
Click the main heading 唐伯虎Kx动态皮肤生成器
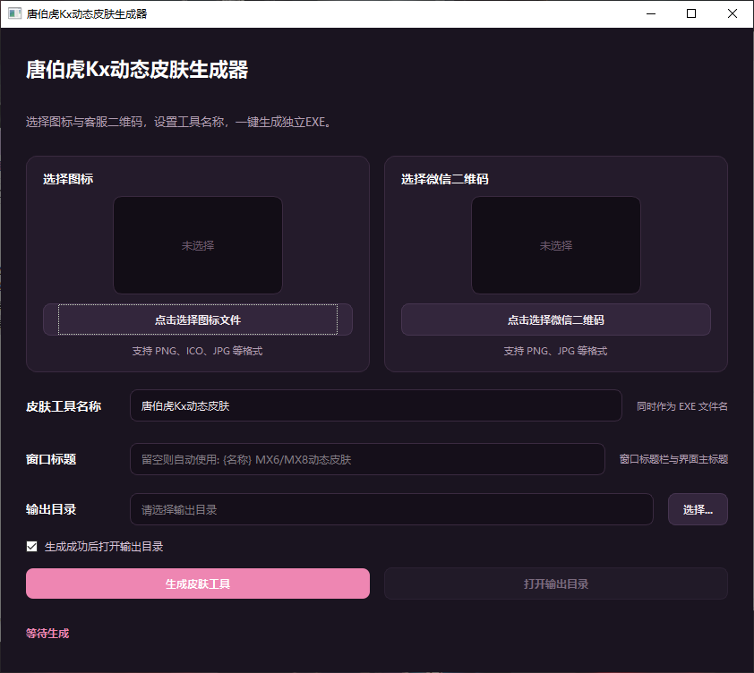pos(137,70)
